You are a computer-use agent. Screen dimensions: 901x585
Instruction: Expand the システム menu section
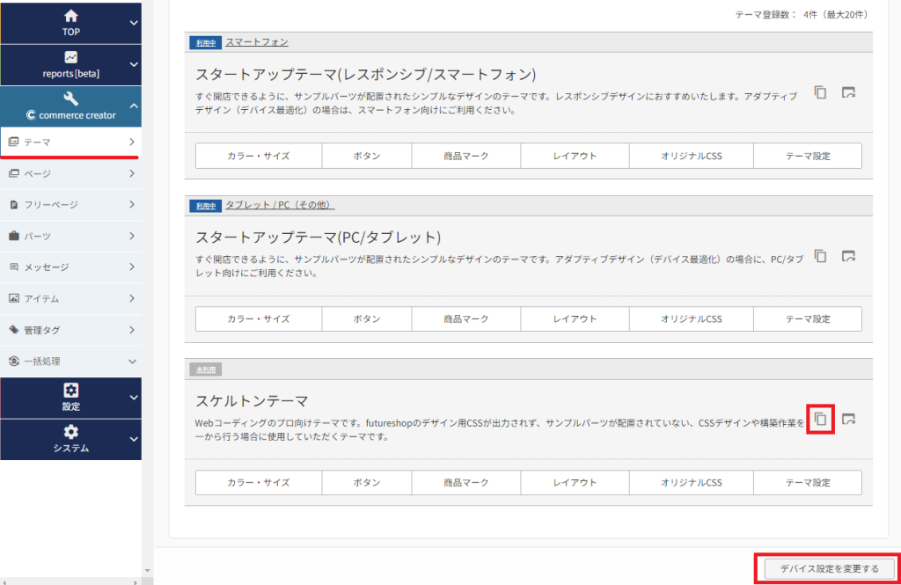point(133,439)
